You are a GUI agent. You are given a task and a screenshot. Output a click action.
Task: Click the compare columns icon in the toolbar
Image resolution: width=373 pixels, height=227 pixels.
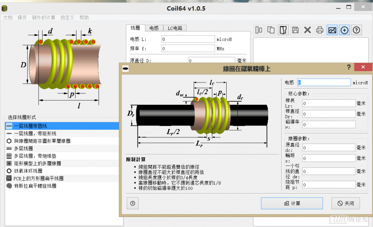(259, 30)
